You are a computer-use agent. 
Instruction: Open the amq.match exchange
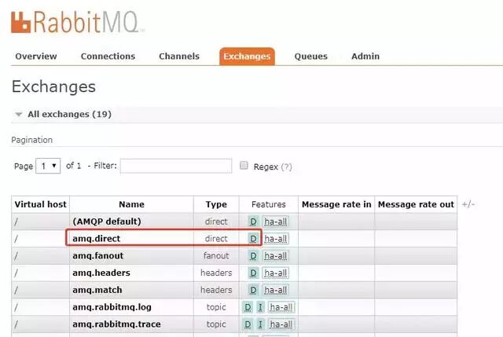coord(97,290)
